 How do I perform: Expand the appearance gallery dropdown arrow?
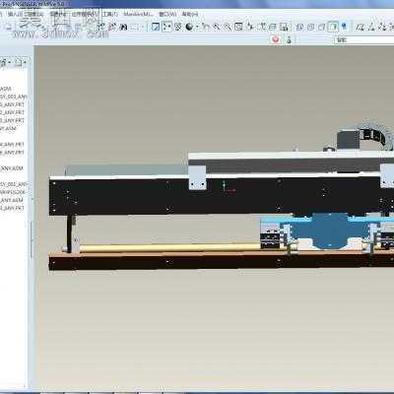coord(197,27)
